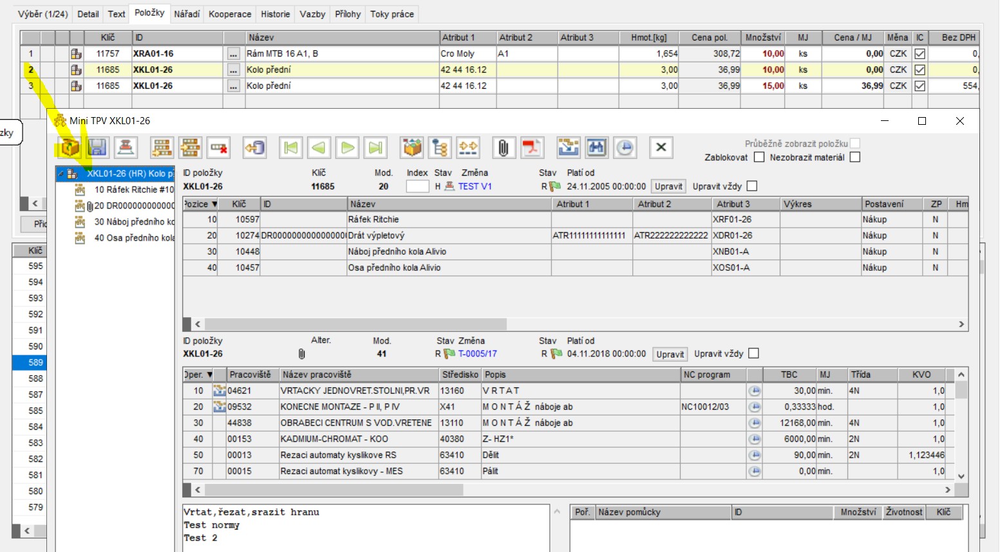
Task: Sort by the Pozice column header
Action: tap(200, 204)
